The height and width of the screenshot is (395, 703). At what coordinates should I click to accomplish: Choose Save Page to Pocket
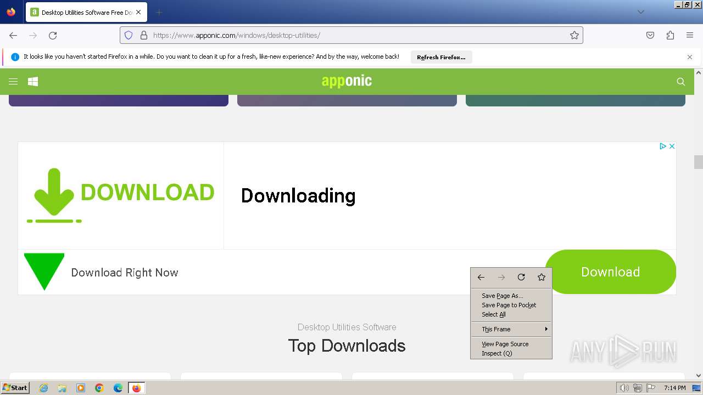511,305
